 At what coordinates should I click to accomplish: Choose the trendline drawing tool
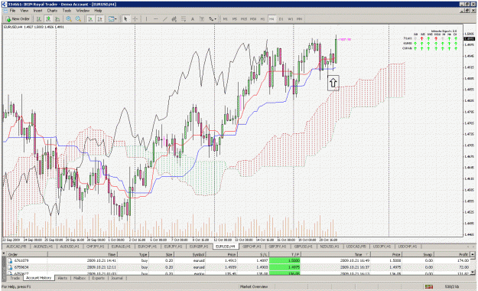point(165,19)
